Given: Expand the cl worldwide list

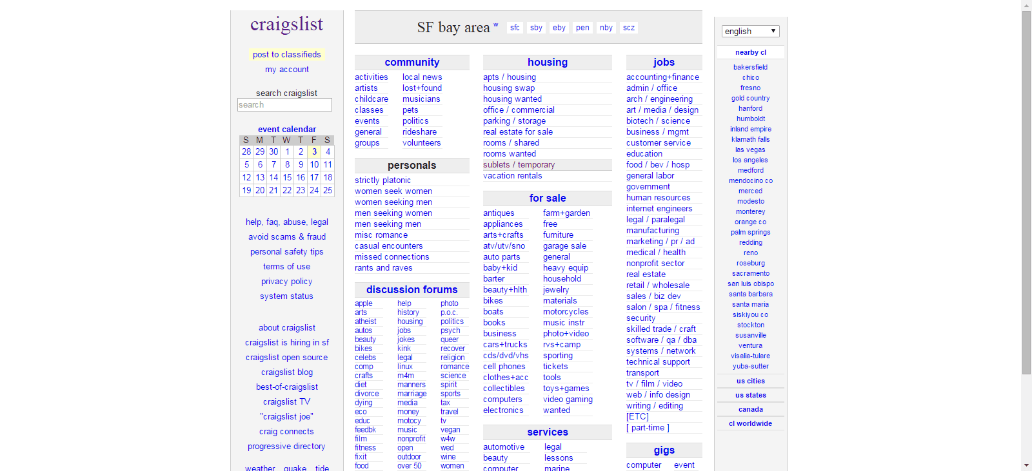Looking at the screenshot, I should coord(751,424).
